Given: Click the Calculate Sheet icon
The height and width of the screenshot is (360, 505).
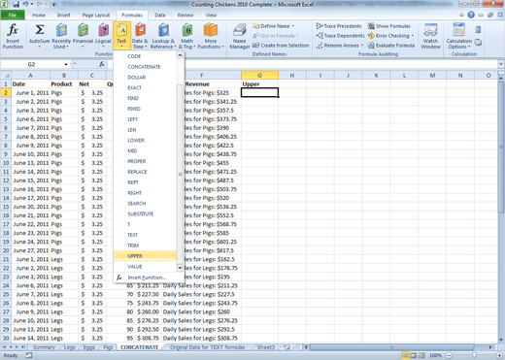Looking at the screenshot, I should pos(478,42).
